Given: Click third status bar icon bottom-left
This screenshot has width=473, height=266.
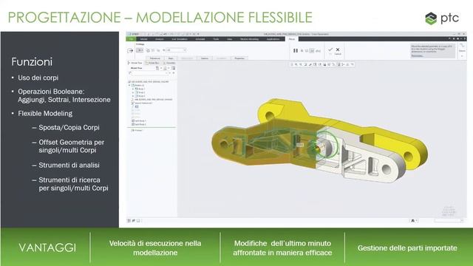Looking at the screenshot, I should pyautogui.click(x=138, y=221).
